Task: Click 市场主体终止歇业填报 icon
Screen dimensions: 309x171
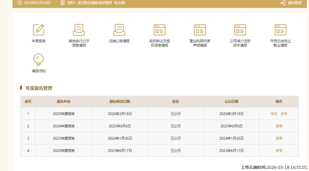Action: 280,30
